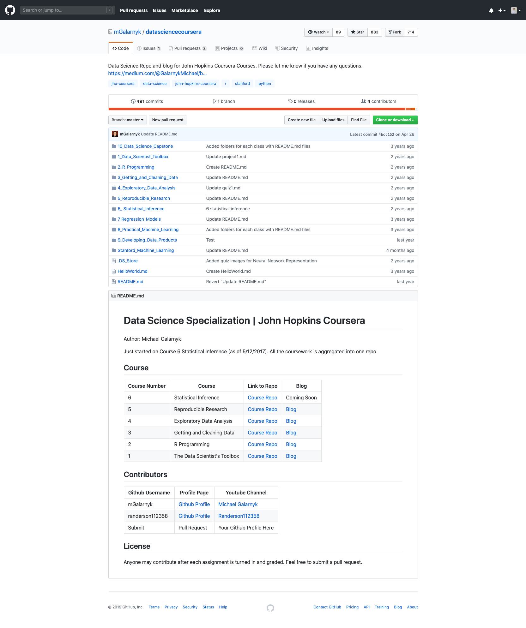Viewport: 526px width, 628px height.
Task: Click Find File button
Action: click(x=359, y=120)
